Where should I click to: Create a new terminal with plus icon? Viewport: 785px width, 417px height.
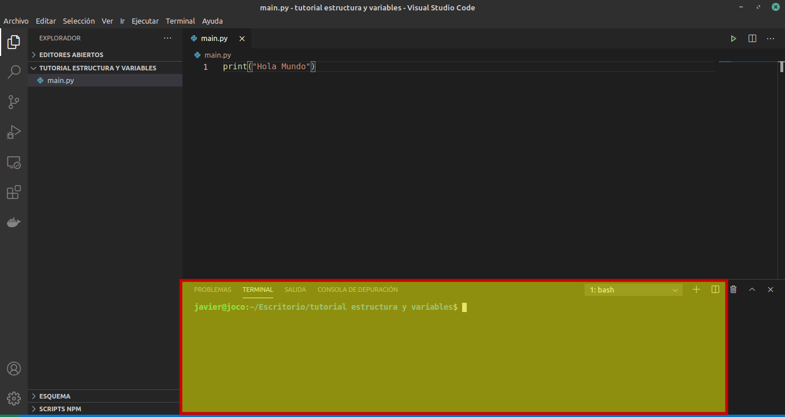[x=696, y=290]
